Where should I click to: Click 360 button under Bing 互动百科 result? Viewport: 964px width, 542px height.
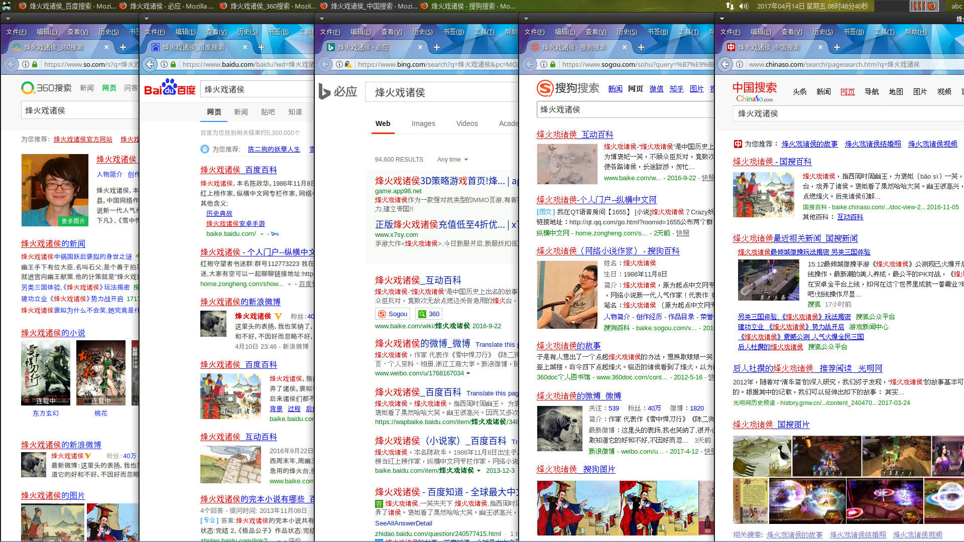[429, 314]
